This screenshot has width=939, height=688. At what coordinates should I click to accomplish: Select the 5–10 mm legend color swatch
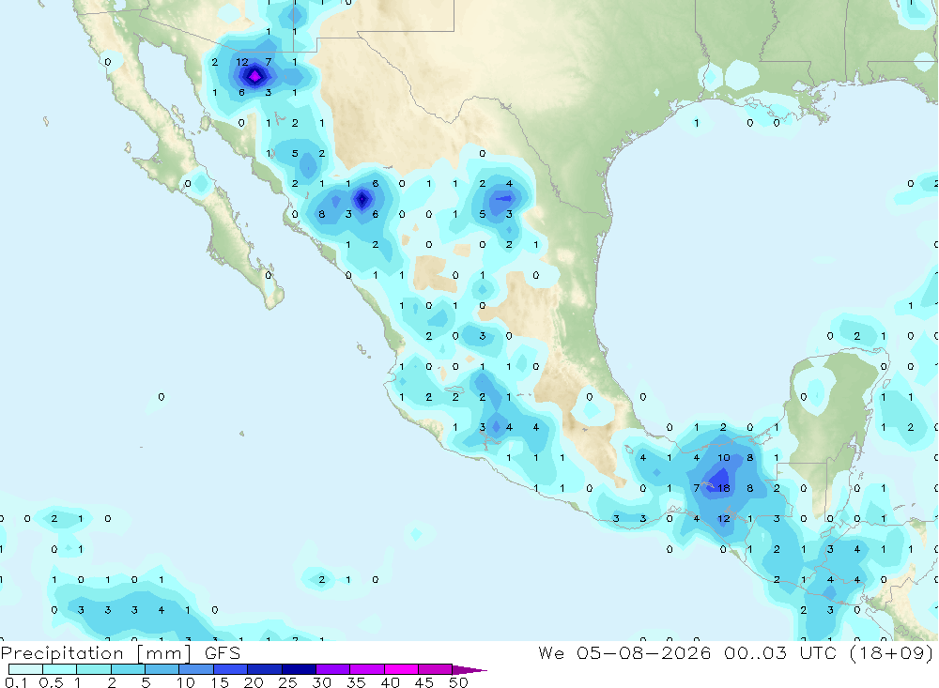[162, 669]
